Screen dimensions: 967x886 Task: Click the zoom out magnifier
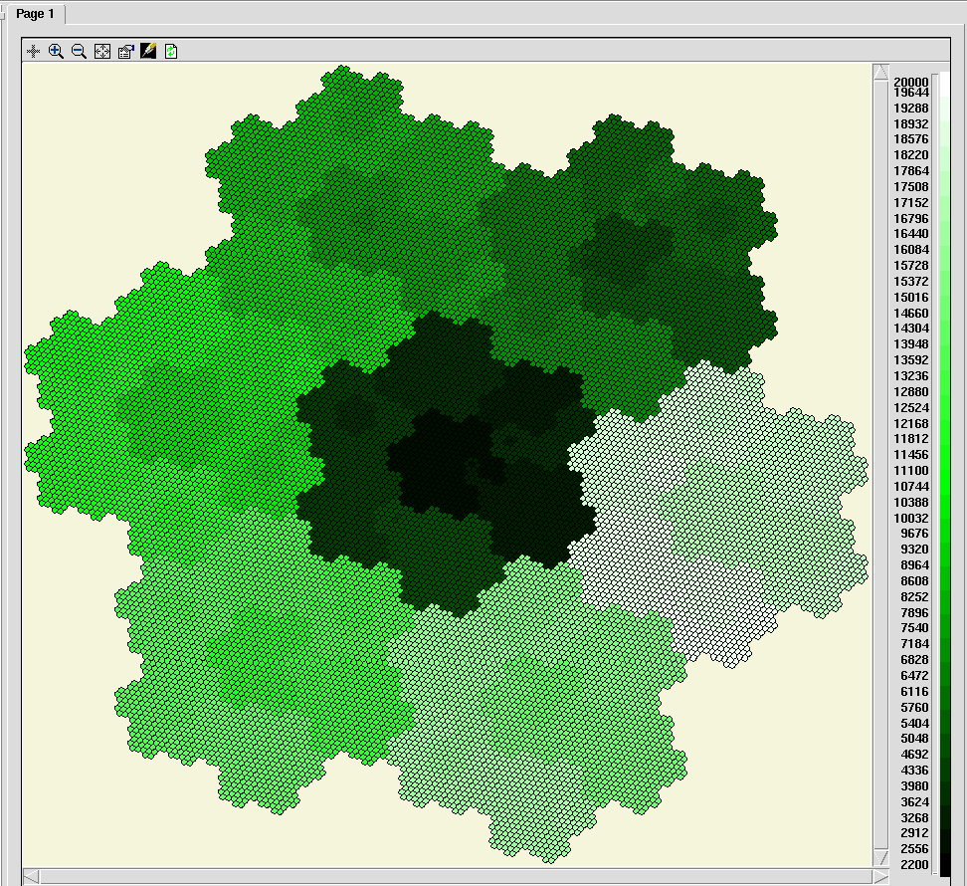point(79,51)
